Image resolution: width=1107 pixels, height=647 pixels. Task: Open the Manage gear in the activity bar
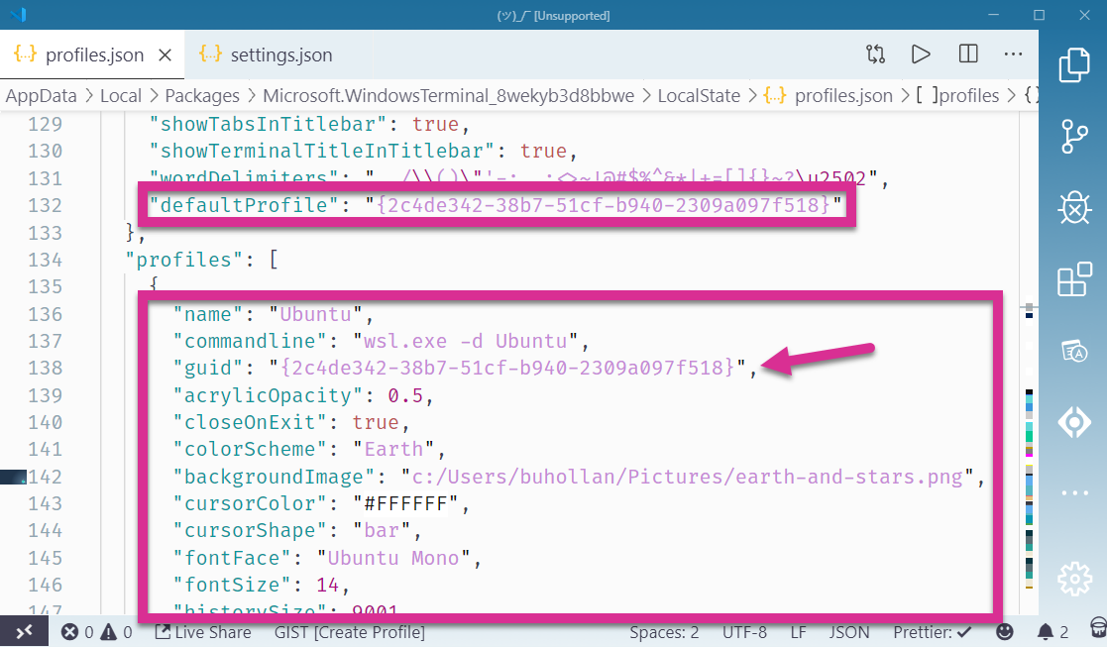[x=1074, y=580]
